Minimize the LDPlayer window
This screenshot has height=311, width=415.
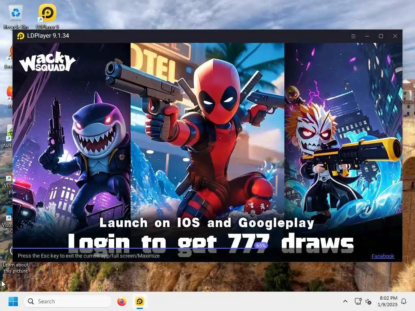(367, 36)
